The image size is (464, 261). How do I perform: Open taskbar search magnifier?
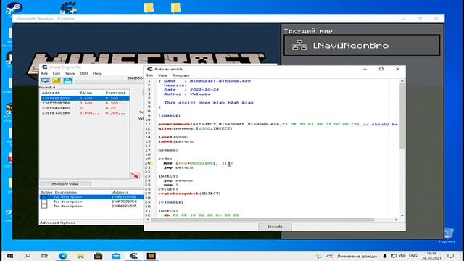point(28,256)
